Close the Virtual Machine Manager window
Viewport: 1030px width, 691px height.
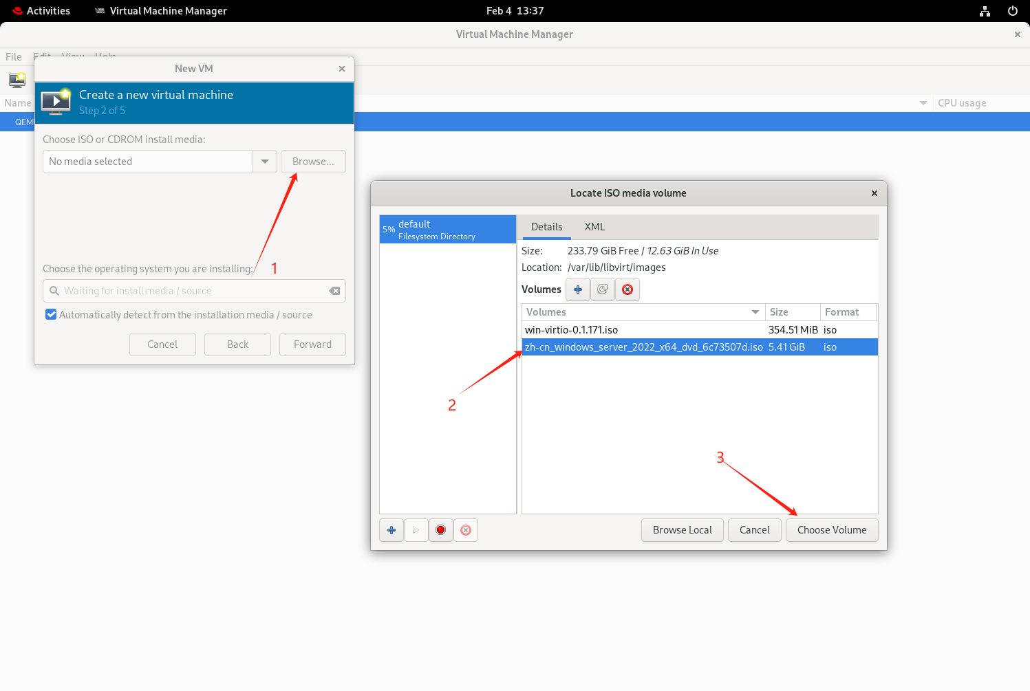[x=1018, y=34]
